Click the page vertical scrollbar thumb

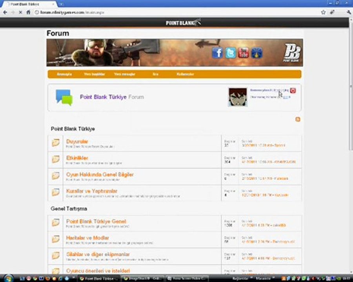(x=351, y=85)
